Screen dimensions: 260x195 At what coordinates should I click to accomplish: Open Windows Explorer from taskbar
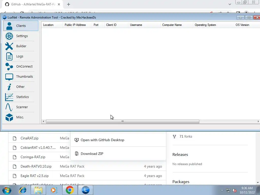click(38, 190)
